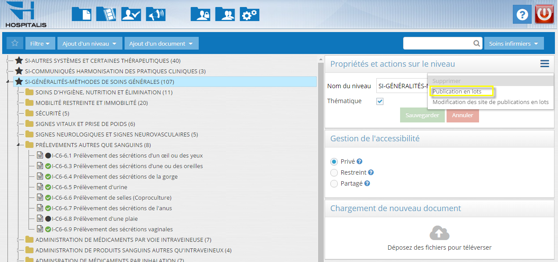Open the megaphone announcements icon

[x=155, y=14]
